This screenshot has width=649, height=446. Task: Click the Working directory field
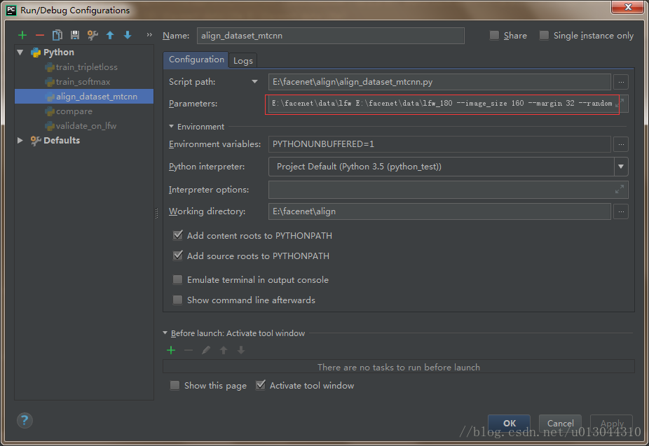[x=439, y=211]
